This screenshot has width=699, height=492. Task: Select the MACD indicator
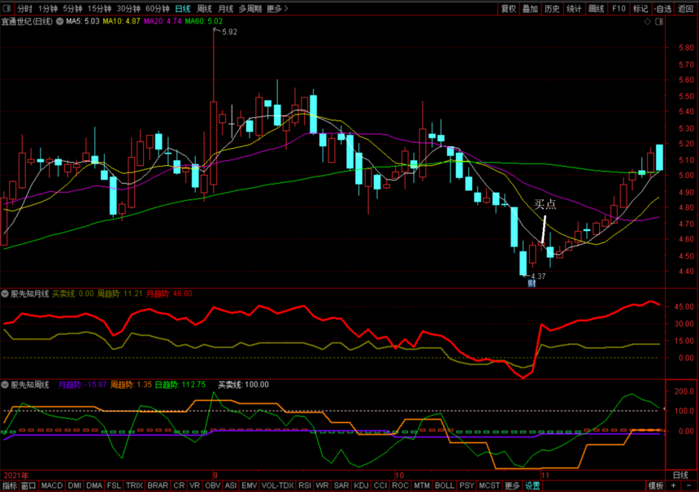pyautogui.click(x=52, y=485)
